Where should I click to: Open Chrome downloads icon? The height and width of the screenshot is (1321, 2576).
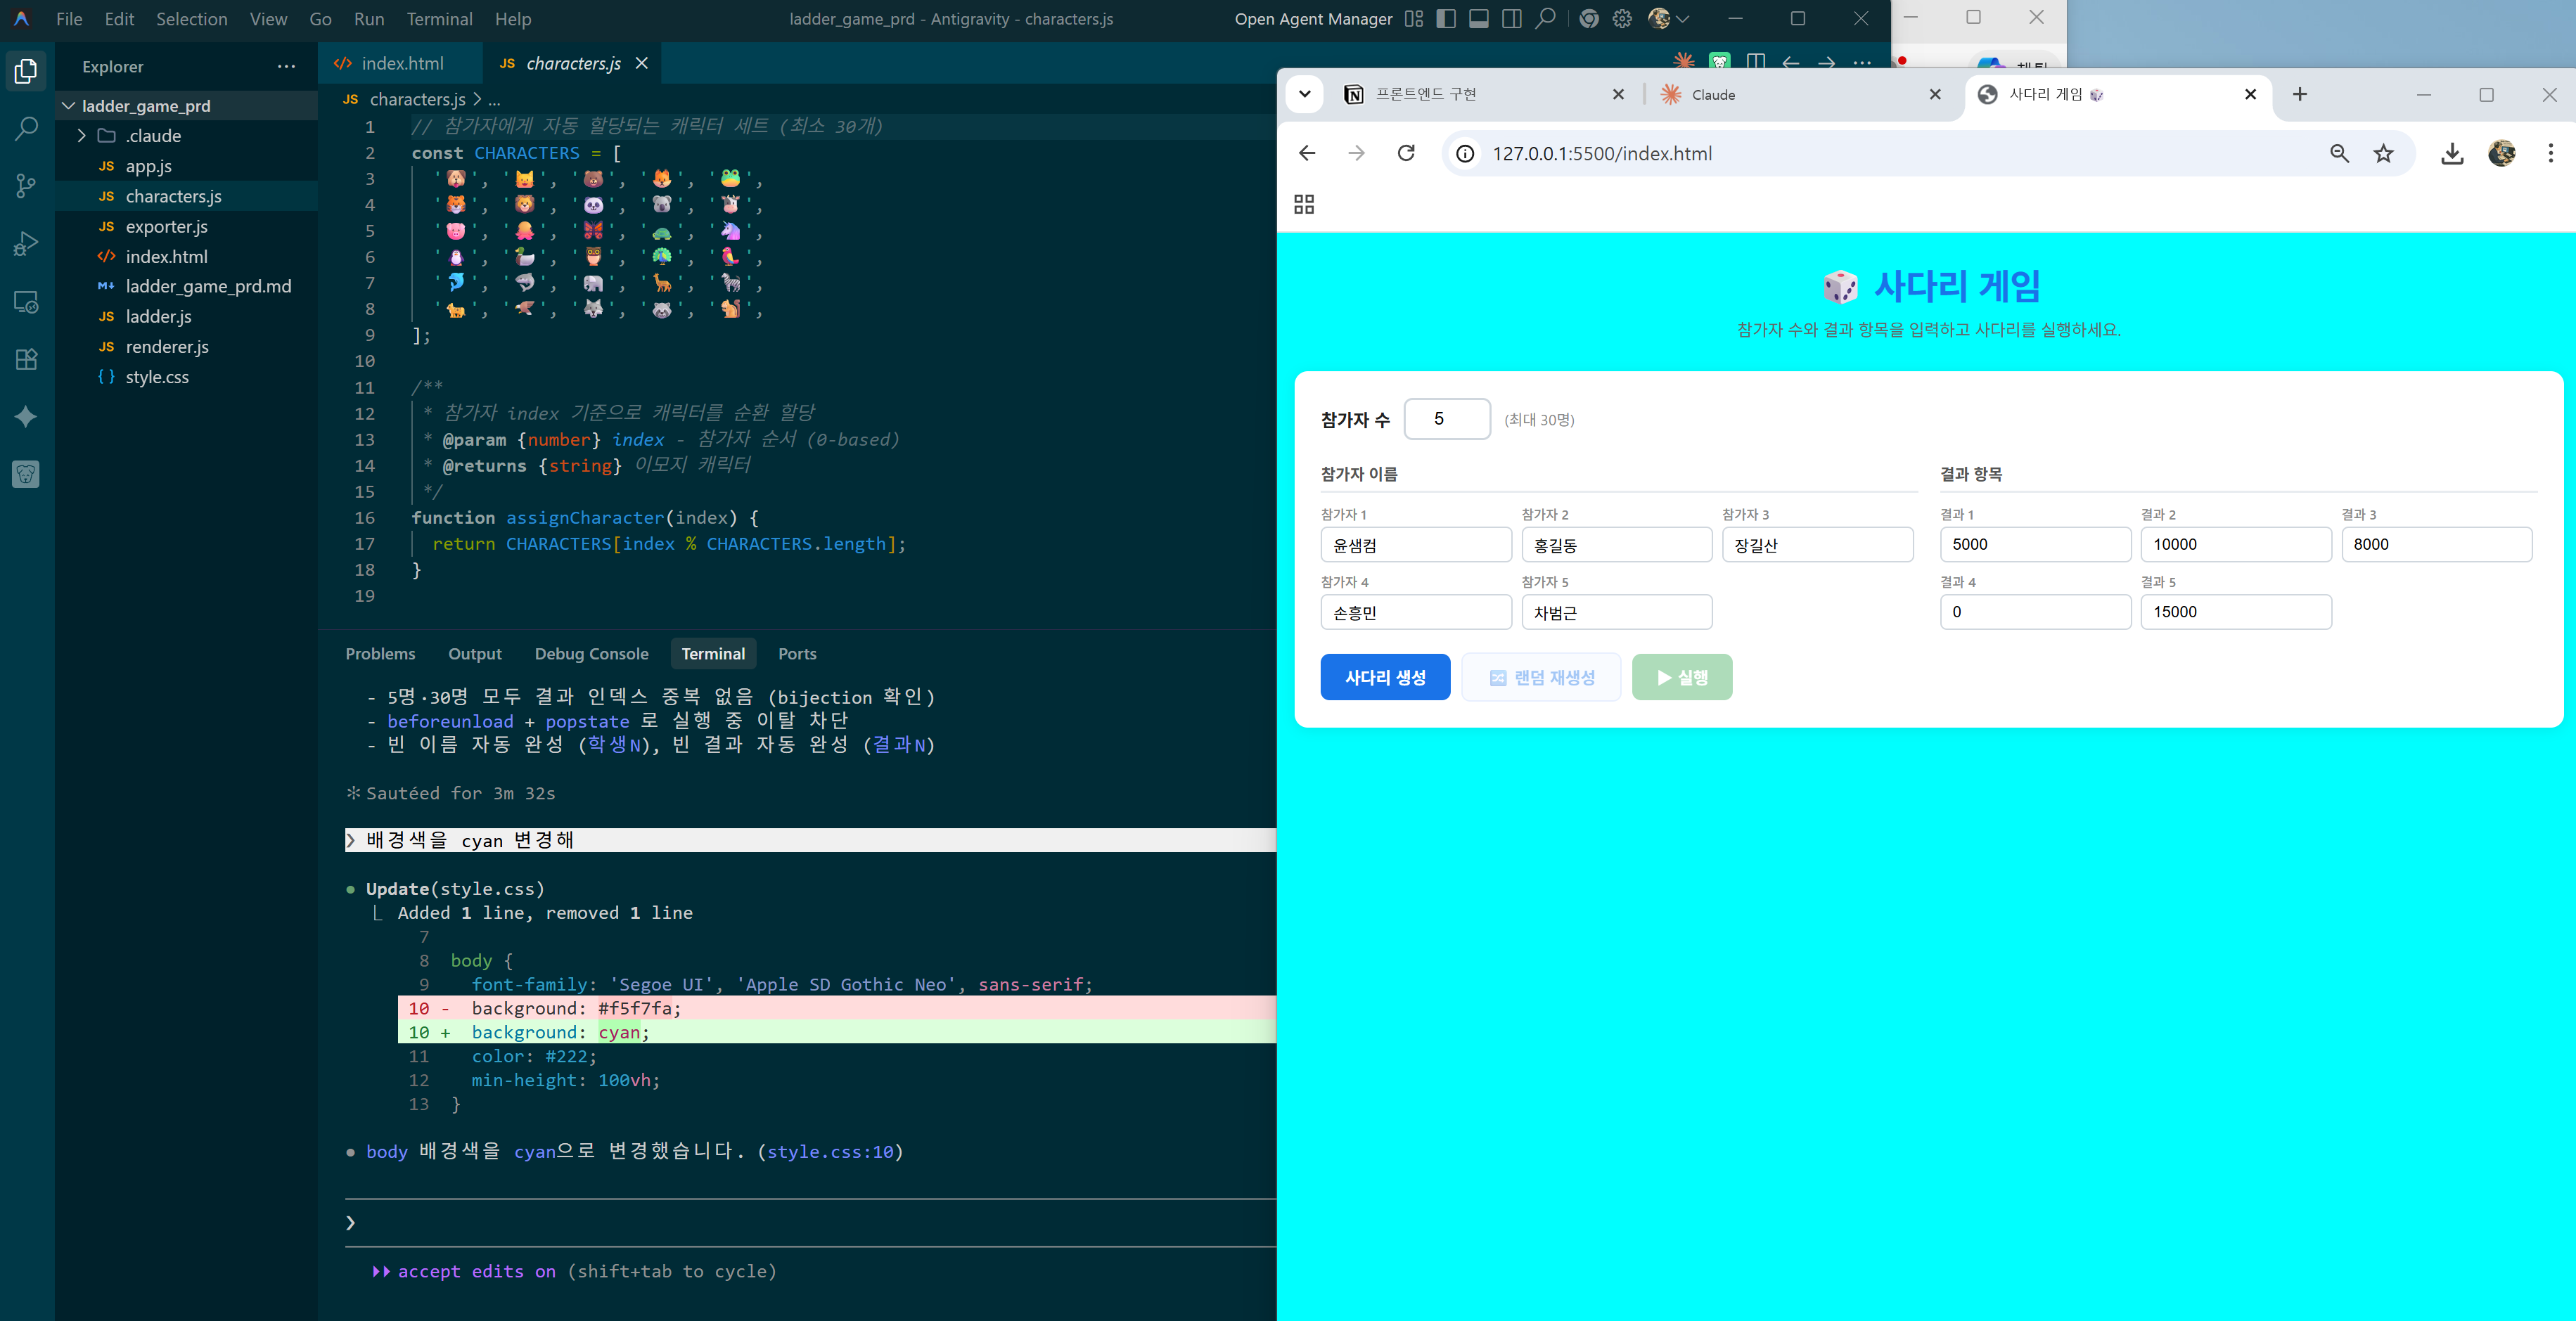click(2452, 154)
